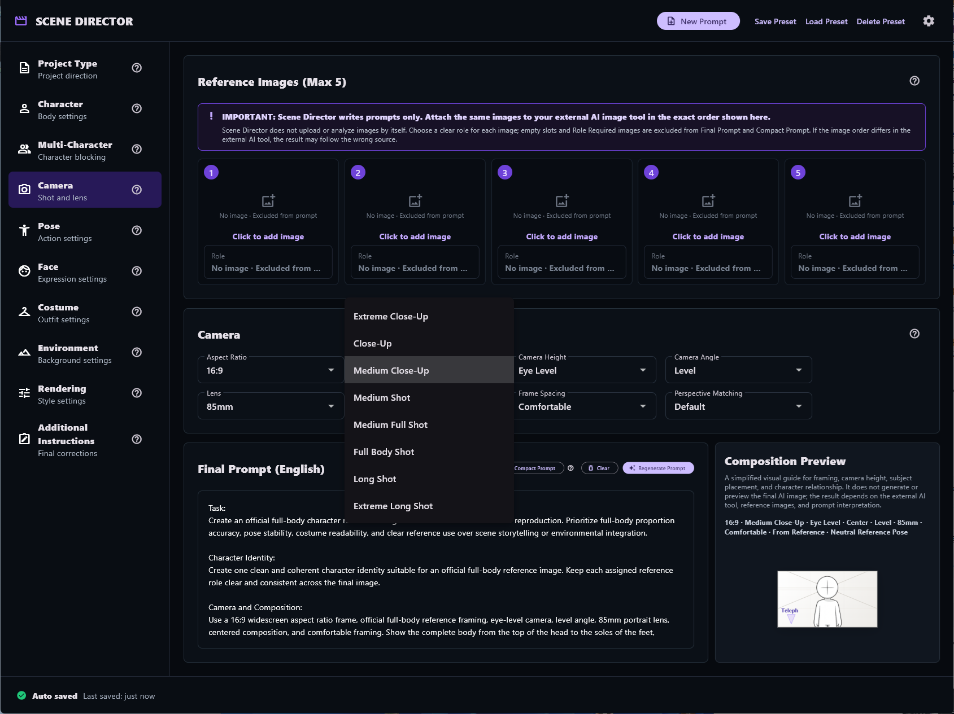Click inside the Final Prompt text area
Image resolution: width=954 pixels, height=714 pixels.
pyautogui.click(x=446, y=570)
